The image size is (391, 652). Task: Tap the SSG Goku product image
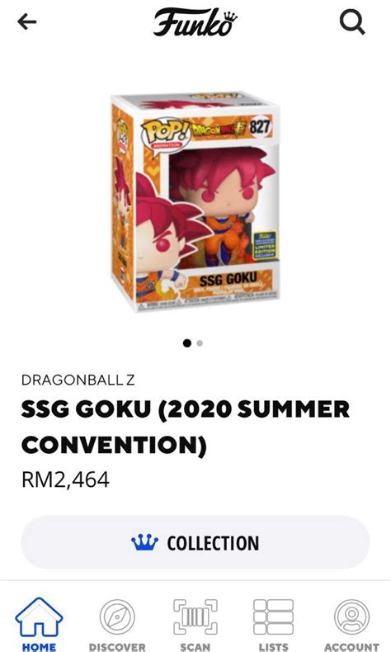pyautogui.click(x=195, y=202)
